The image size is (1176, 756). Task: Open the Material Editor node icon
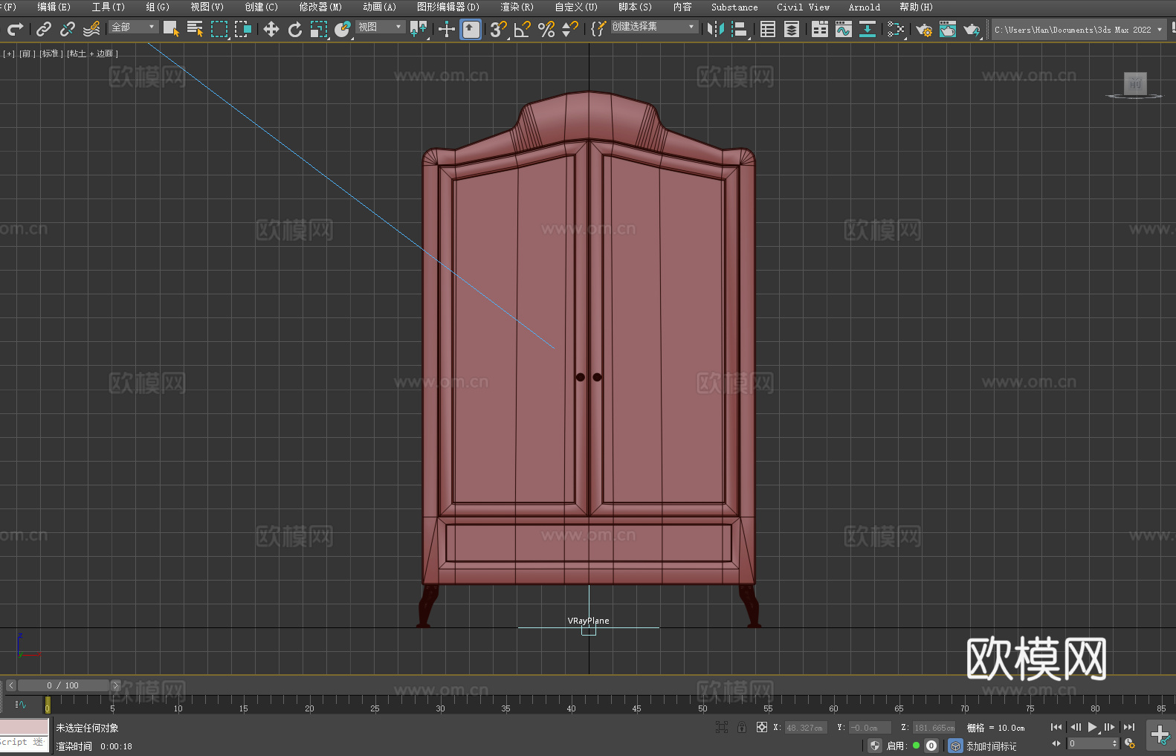pyautogui.click(x=895, y=29)
